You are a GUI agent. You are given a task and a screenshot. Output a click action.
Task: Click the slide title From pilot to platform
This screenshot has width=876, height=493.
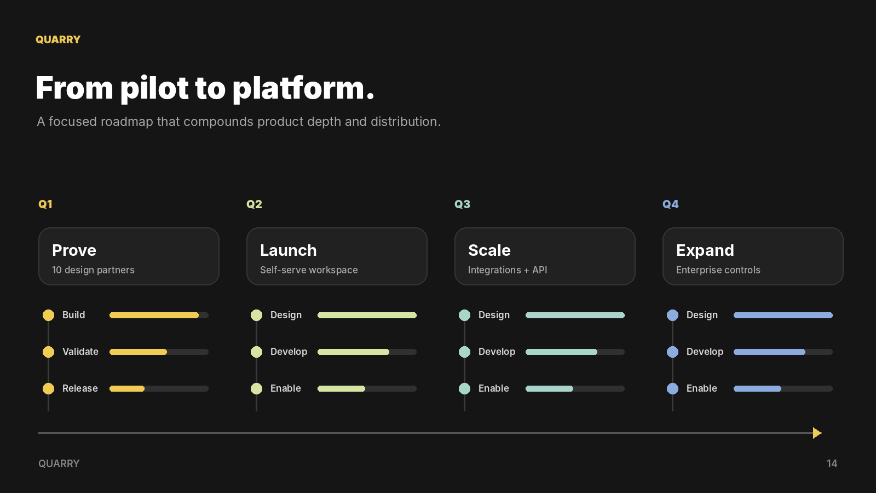coord(205,88)
